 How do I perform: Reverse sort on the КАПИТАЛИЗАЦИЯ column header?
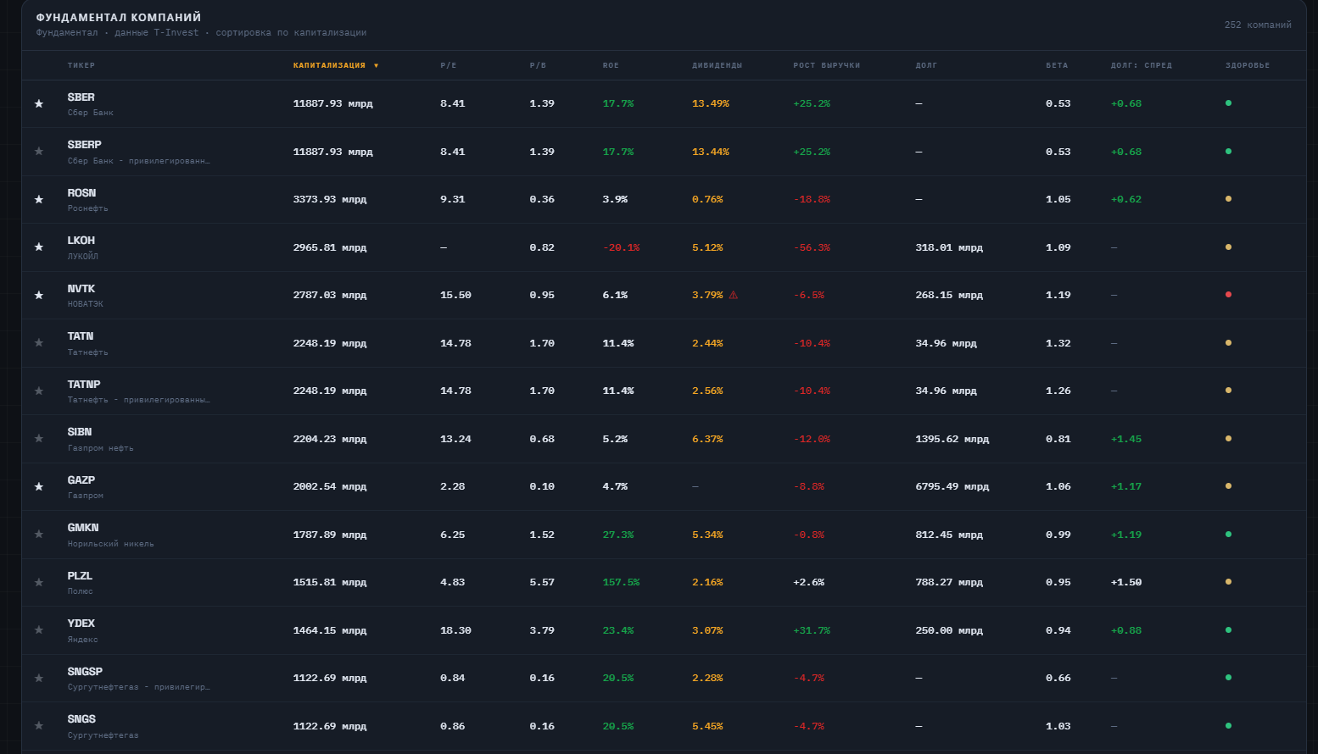click(336, 65)
